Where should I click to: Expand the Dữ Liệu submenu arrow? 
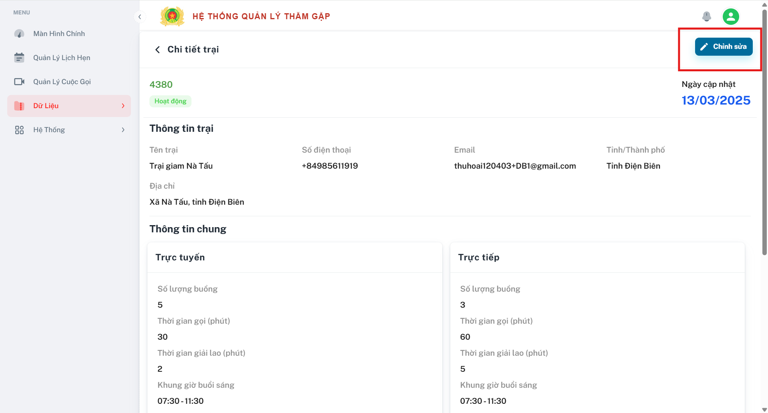point(123,106)
